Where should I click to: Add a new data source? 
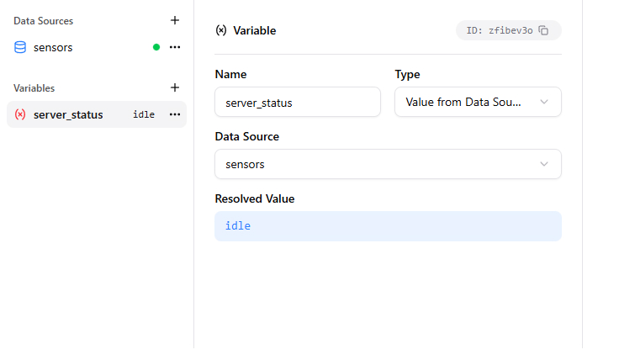(174, 20)
